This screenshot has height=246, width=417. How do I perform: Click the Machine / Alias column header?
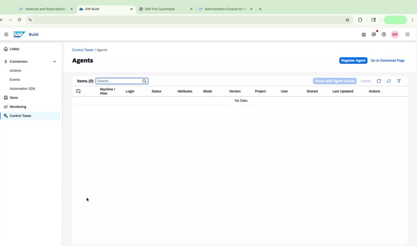coord(108,91)
